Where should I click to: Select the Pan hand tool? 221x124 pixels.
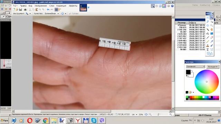[212, 30]
